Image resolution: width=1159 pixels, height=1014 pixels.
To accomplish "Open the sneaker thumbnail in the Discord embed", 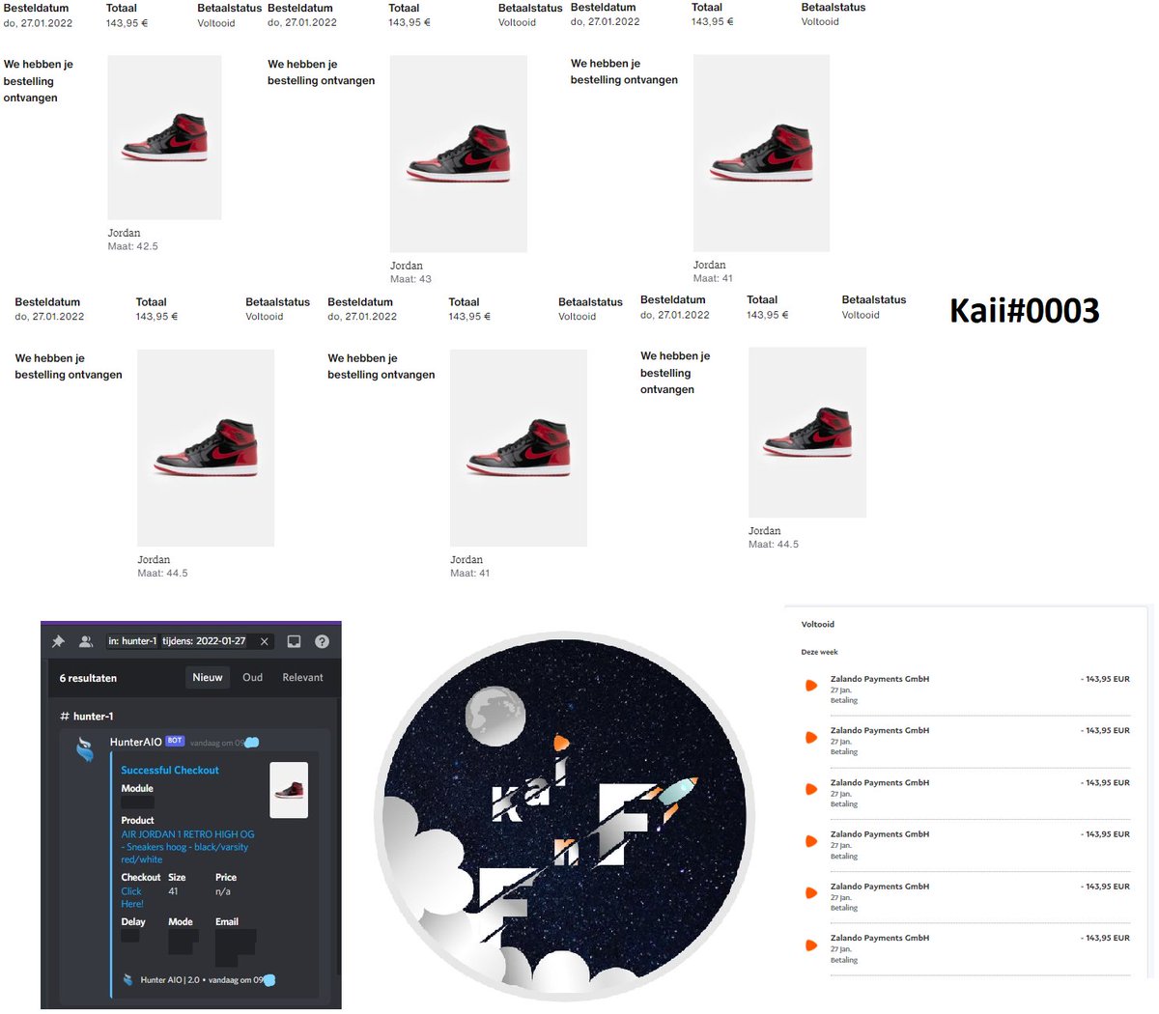I will [x=289, y=790].
